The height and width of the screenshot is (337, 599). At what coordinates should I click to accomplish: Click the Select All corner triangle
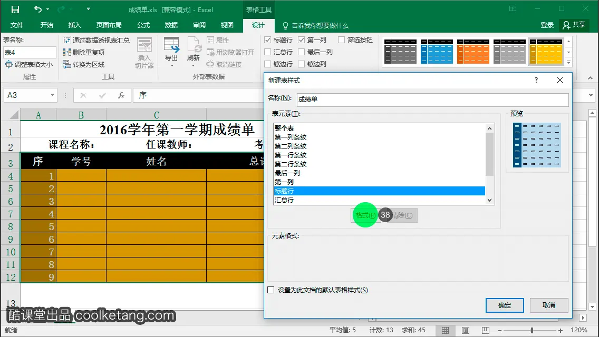[14, 115]
